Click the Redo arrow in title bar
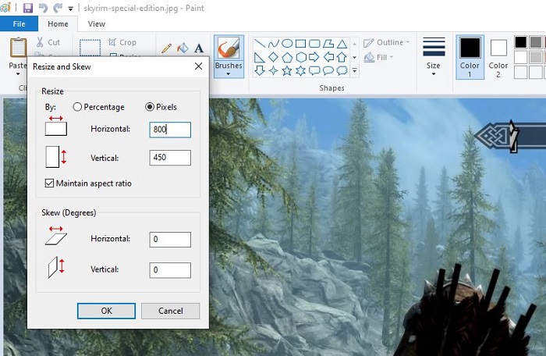 coord(58,8)
